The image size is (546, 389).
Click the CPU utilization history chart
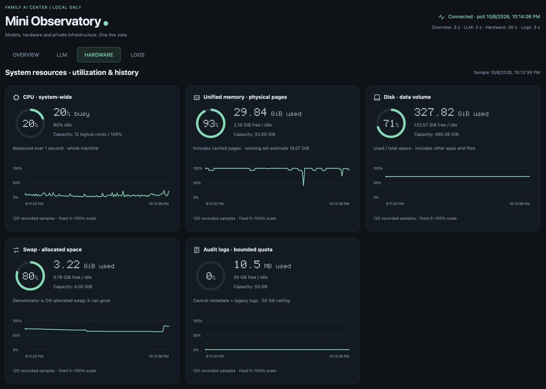coord(97,182)
